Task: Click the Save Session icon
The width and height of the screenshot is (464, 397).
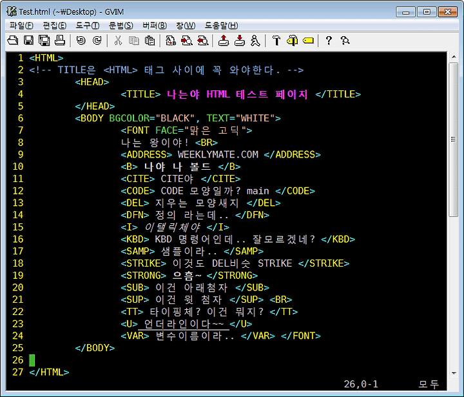Action: point(239,40)
